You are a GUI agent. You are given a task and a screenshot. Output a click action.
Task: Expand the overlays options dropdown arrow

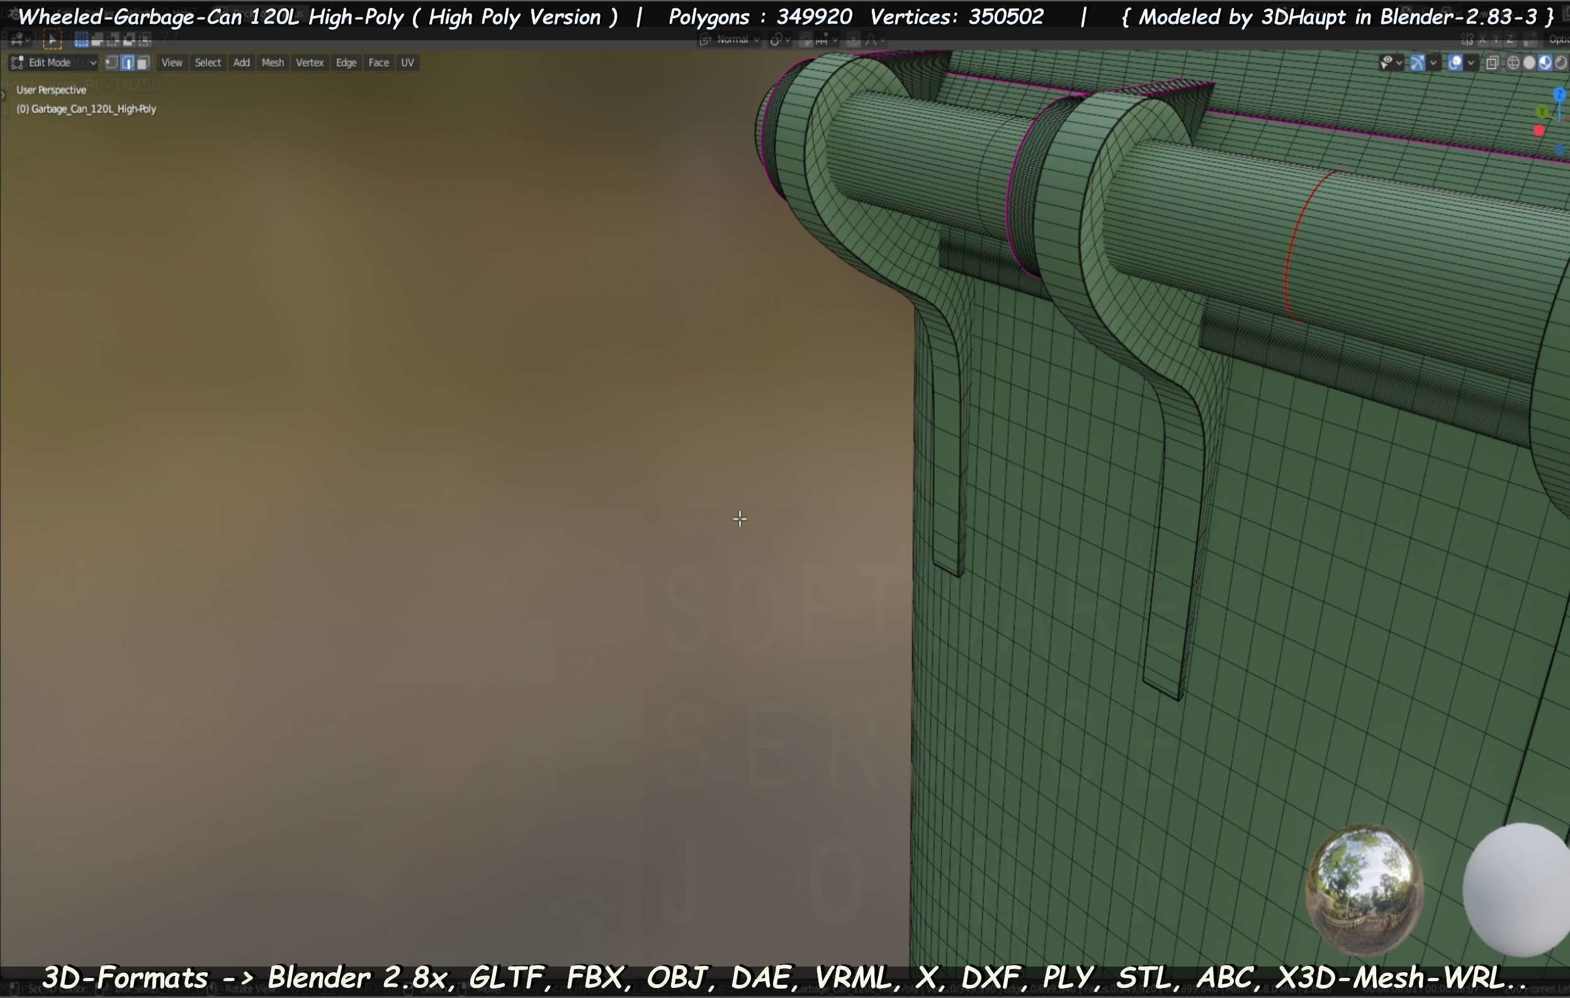click(1471, 62)
